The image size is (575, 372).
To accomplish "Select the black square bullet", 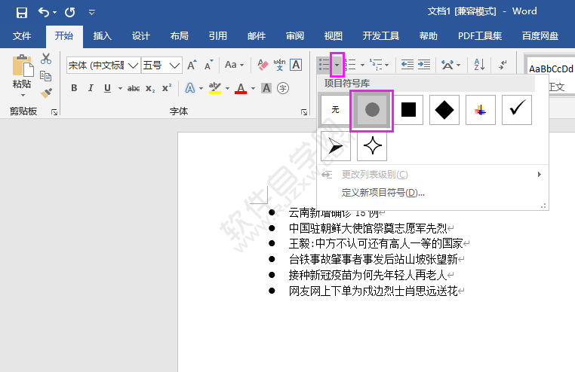I will 408,110.
